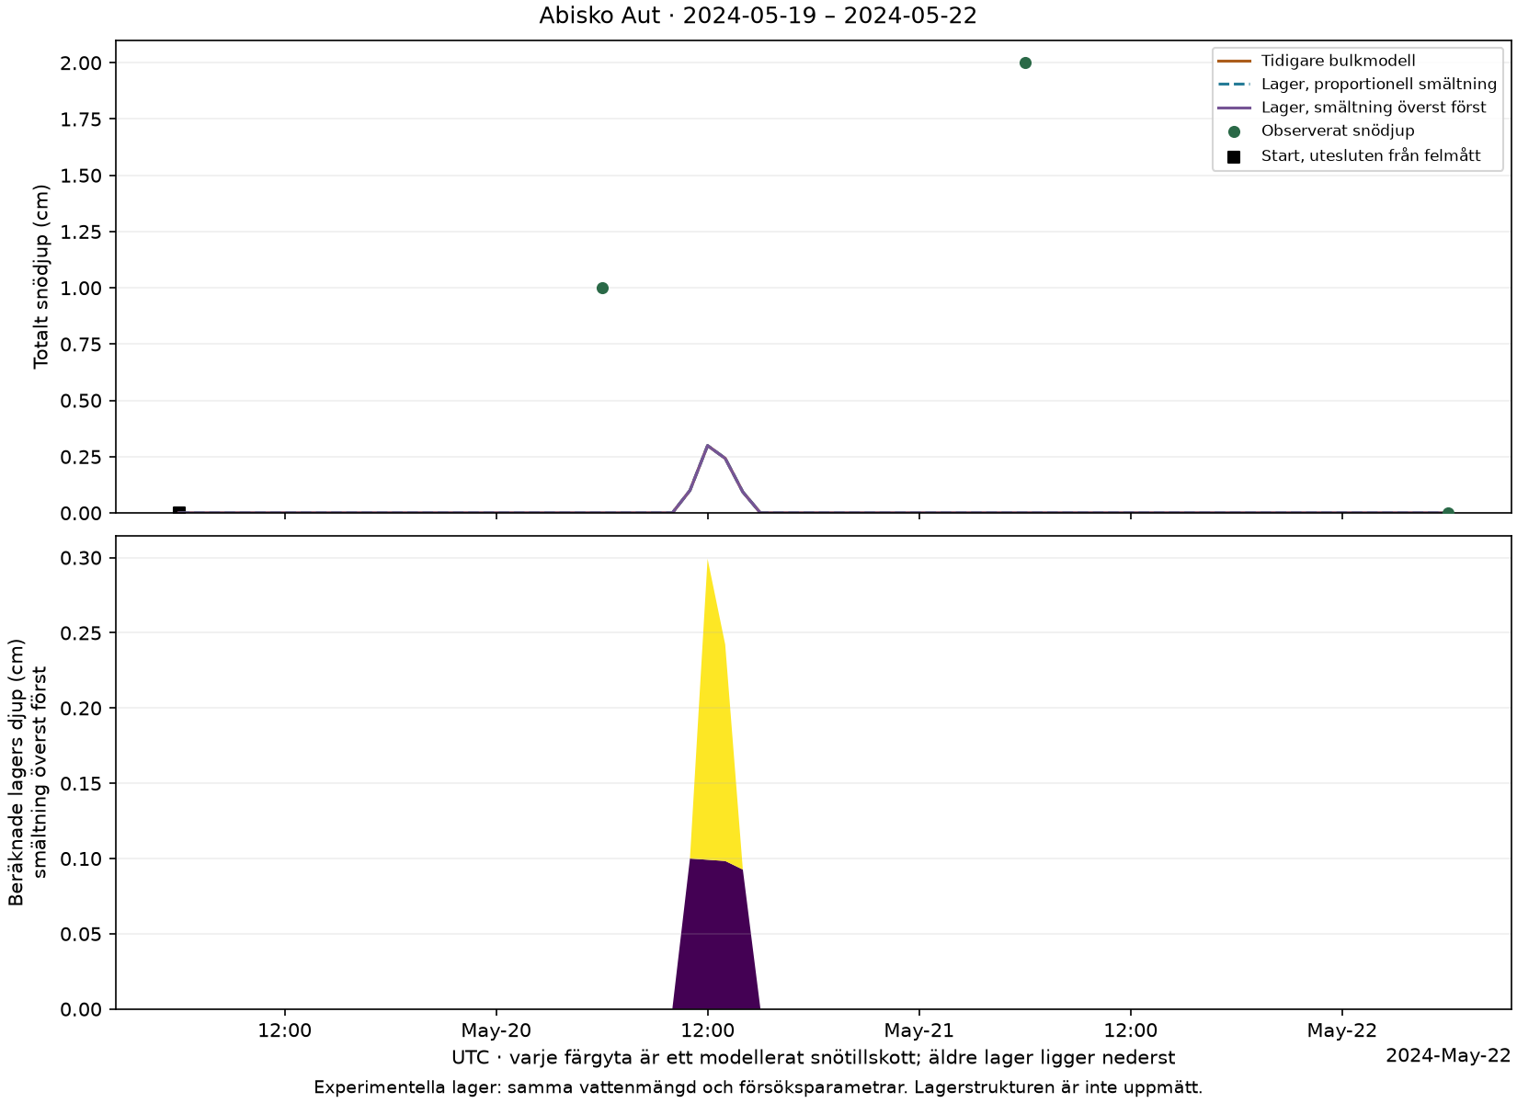Click the y-axis label 'Beräknade lagers djup (cm)'
The width and height of the screenshot is (1517, 1103).
pos(17,772)
